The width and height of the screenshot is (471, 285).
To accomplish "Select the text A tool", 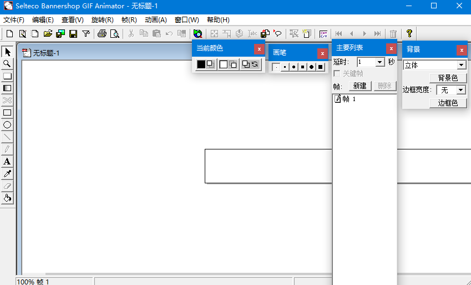I will click(x=7, y=161).
